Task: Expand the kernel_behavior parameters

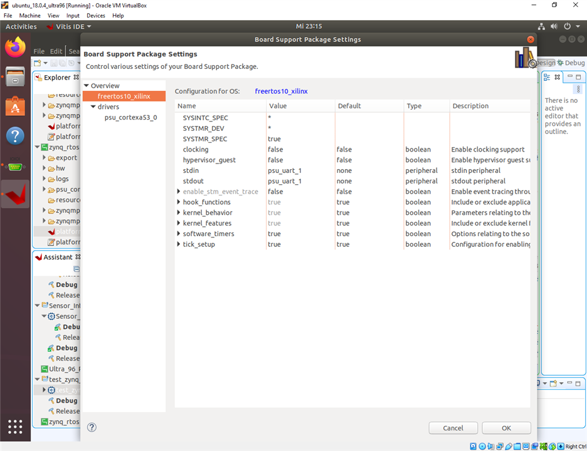Action: pyautogui.click(x=179, y=212)
